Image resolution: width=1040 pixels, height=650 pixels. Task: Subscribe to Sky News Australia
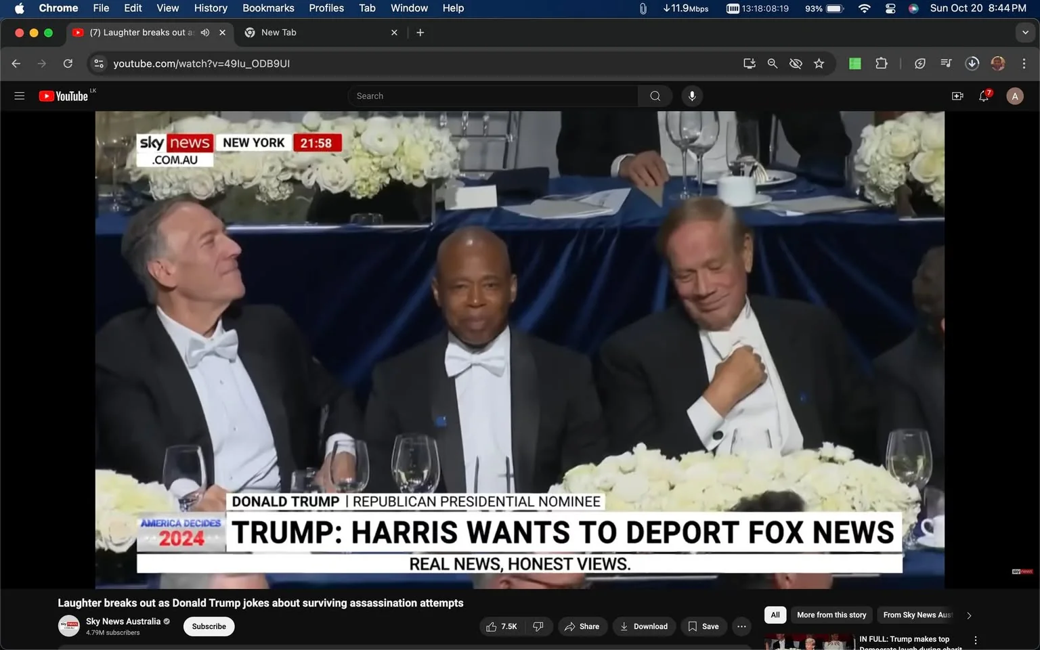[x=209, y=626]
